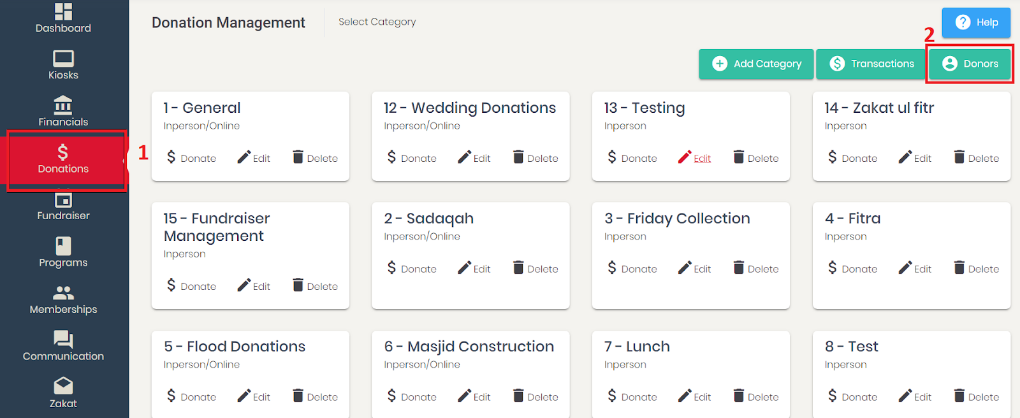Select the Donations sidebar menu item

[63, 159]
